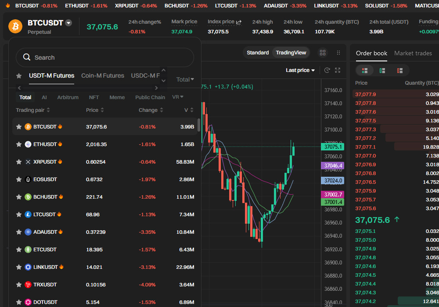
Task: Click the ADAUSDT coin icon
Action: (x=28, y=232)
